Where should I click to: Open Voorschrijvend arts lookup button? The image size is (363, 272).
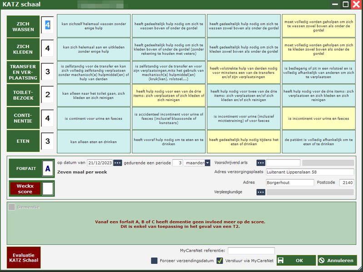point(261,163)
